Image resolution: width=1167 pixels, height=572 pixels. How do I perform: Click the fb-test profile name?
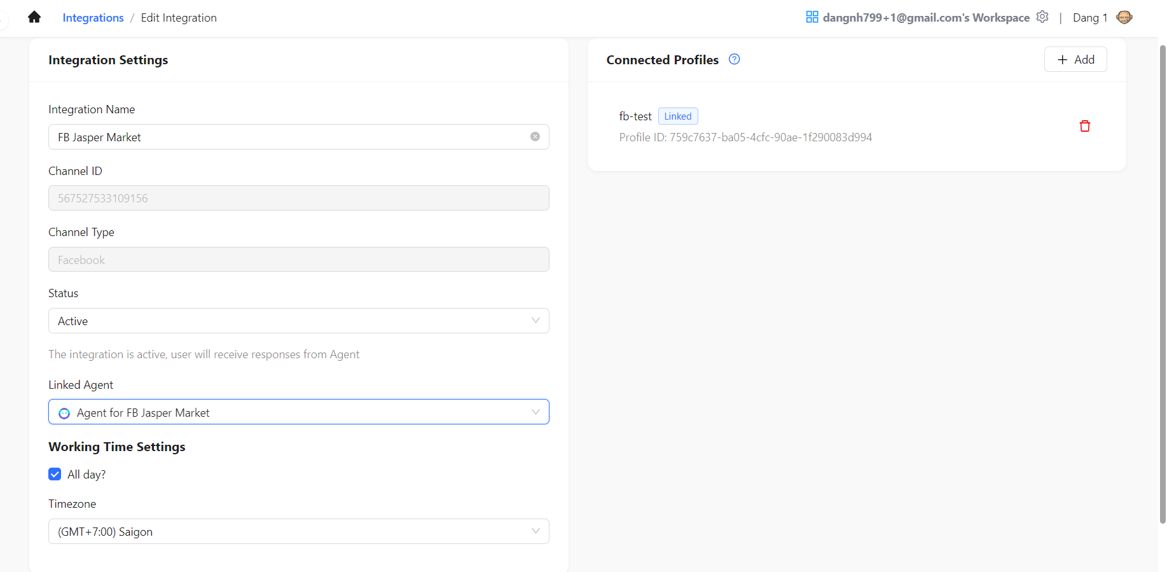635,116
